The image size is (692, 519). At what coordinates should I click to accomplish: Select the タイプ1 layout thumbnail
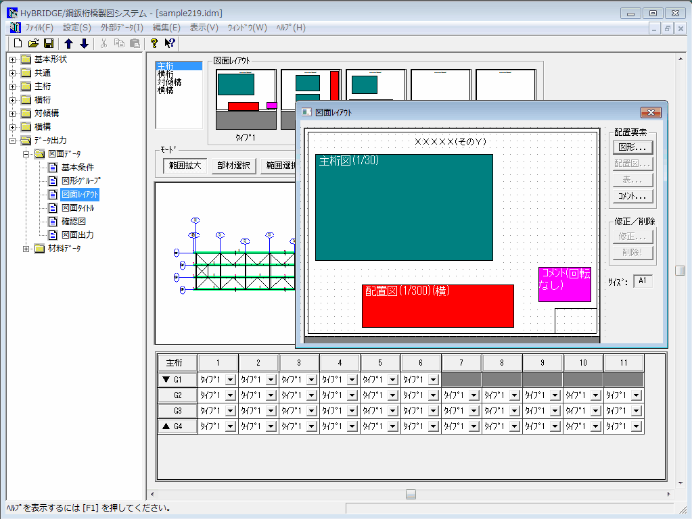click(x=246, y=99)
